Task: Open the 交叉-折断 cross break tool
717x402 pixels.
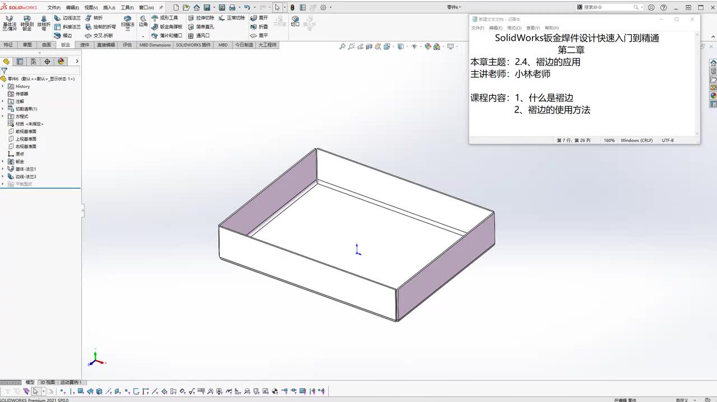Action: (99, 36)
